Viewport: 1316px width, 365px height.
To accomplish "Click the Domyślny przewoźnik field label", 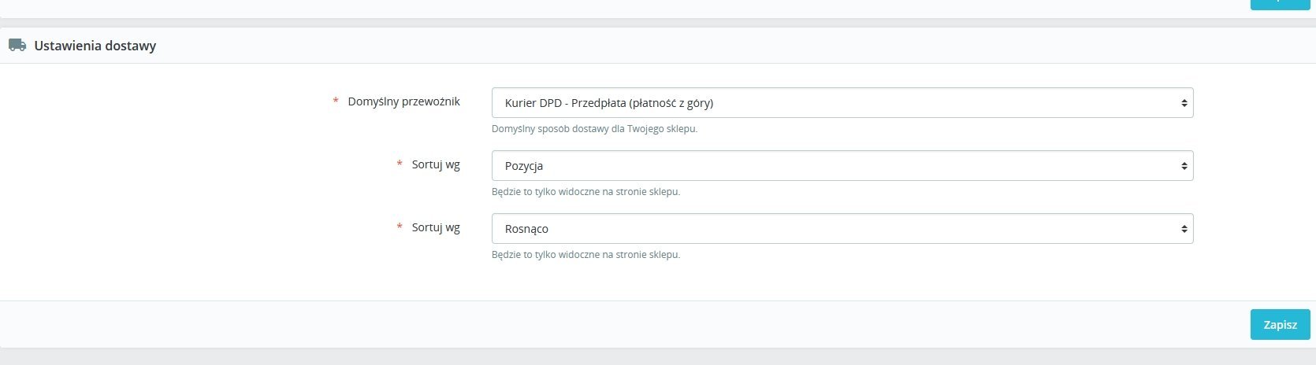I will pyautogui.click(x=403, y=101).
